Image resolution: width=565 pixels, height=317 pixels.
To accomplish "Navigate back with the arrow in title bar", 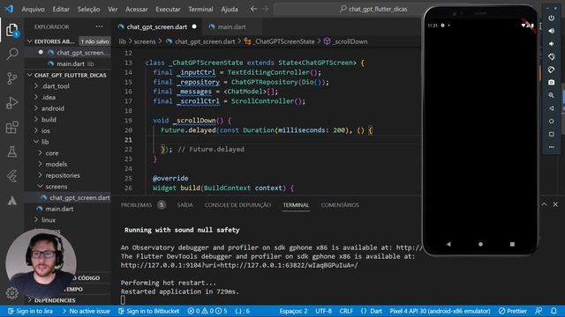I will click(x=253, y=9).
